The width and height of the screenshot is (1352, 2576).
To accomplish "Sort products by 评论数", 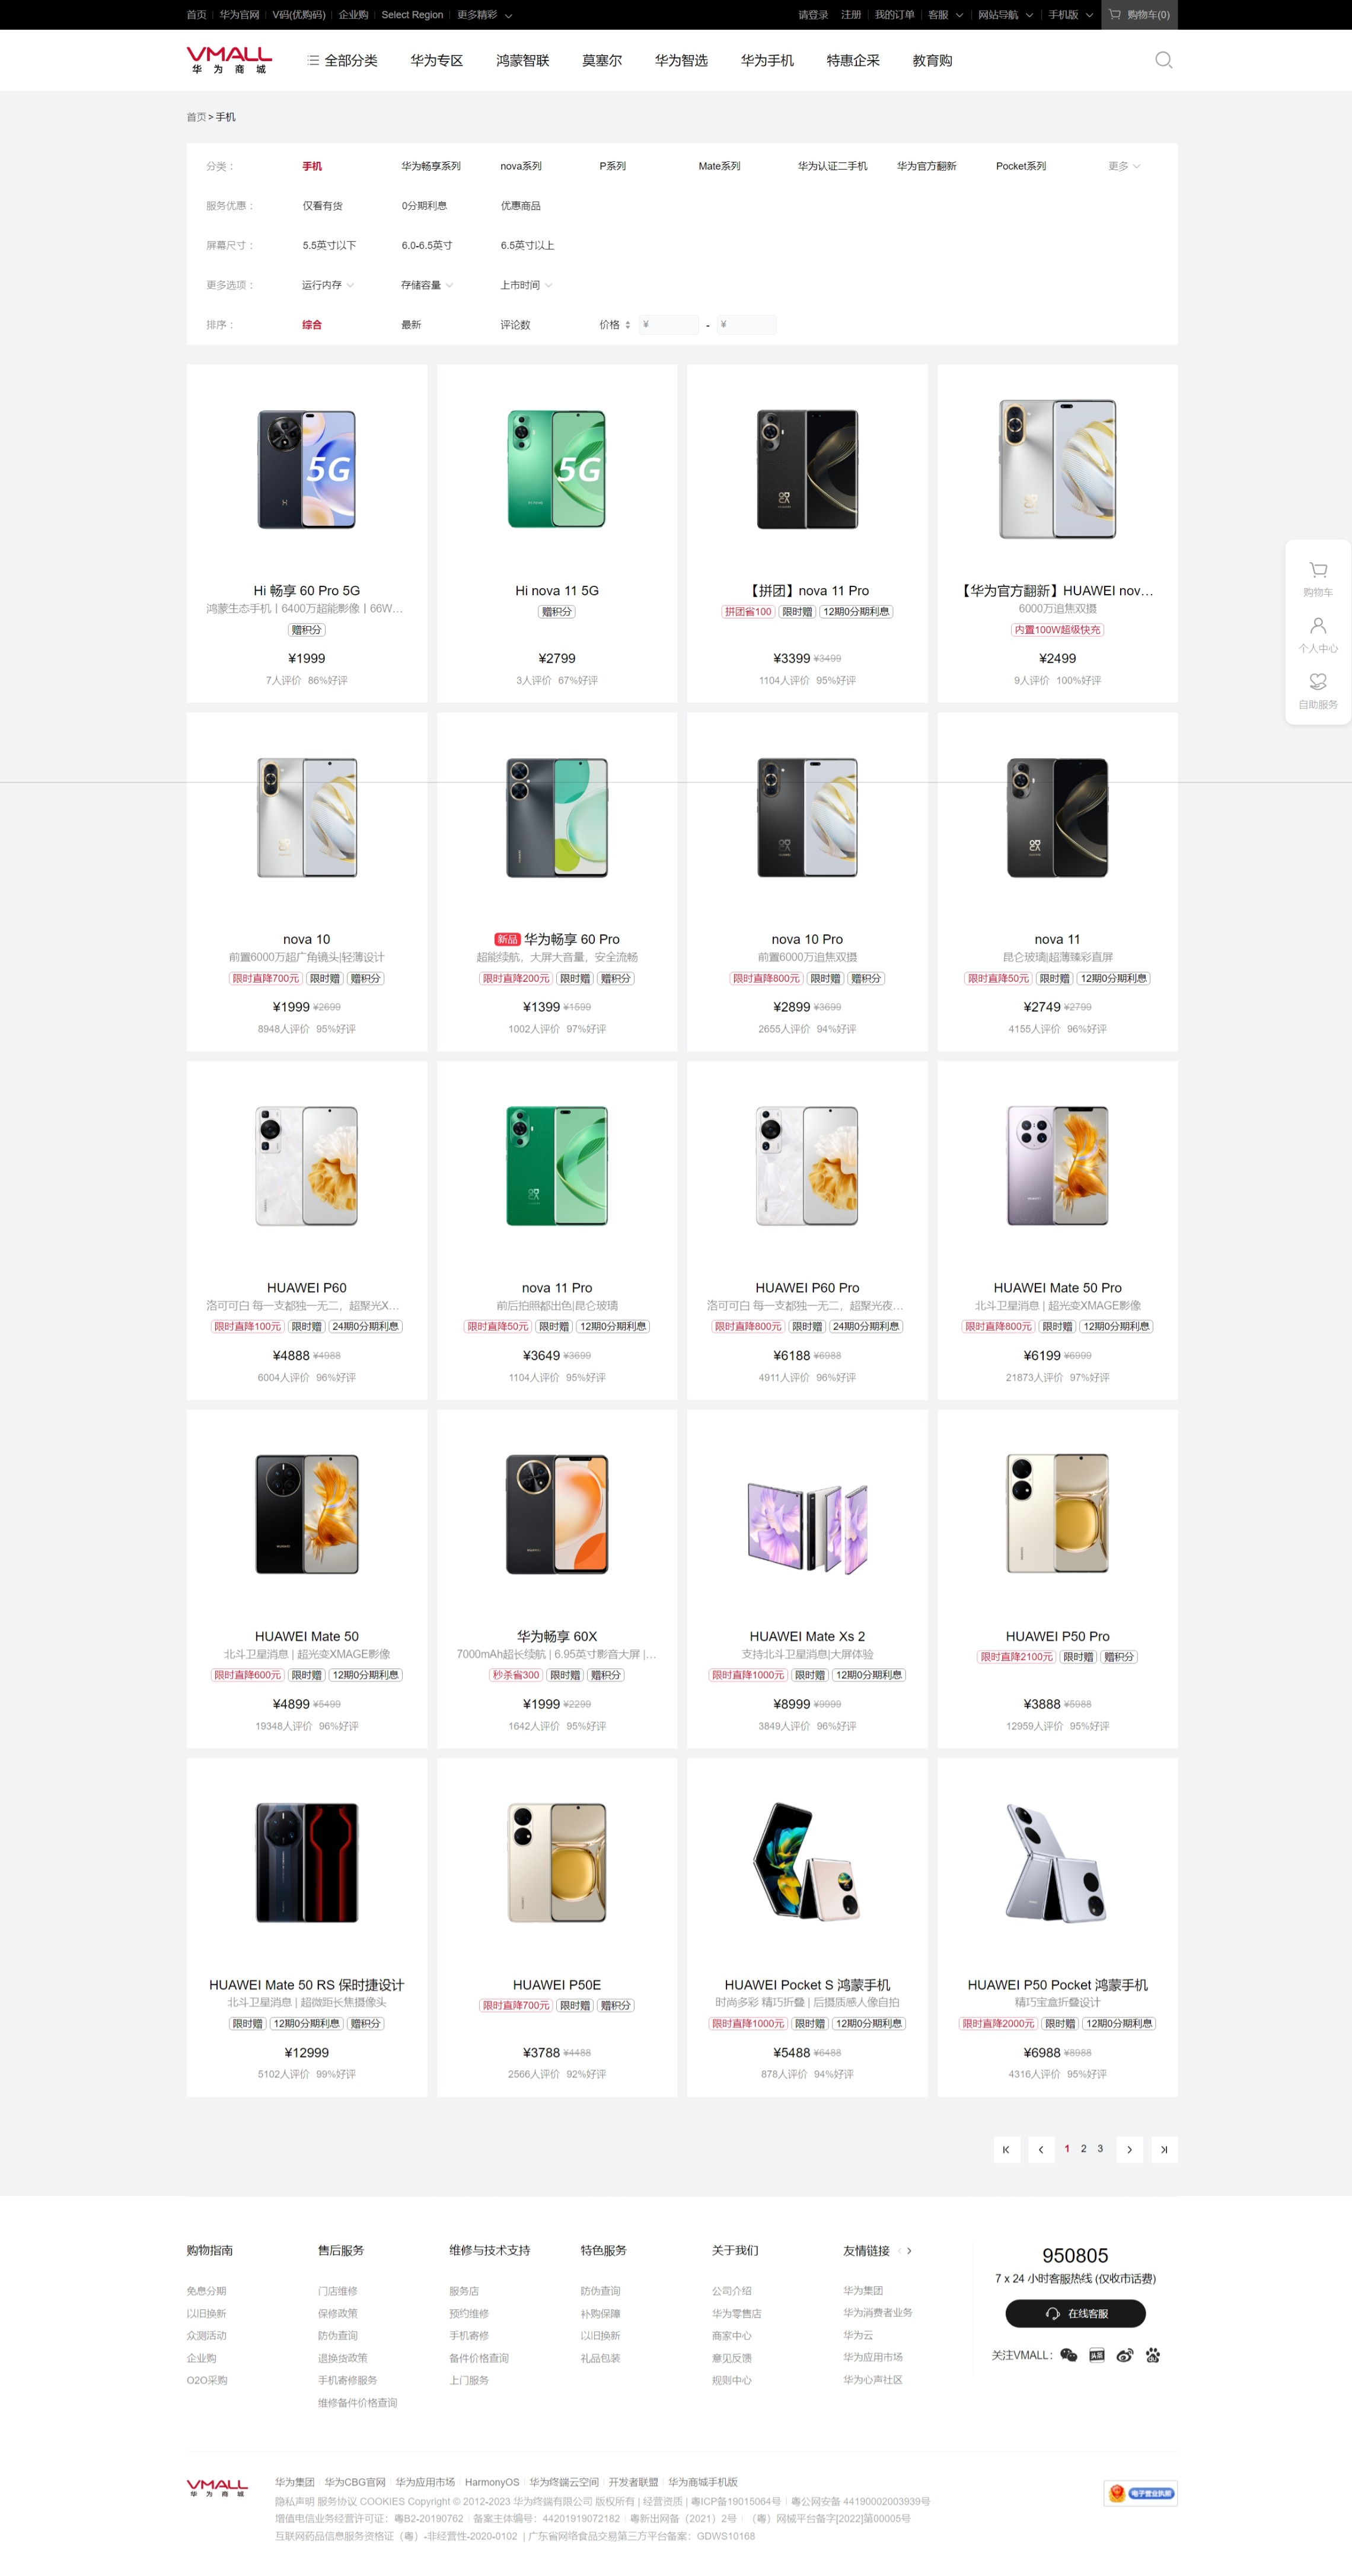I will [x=515, y=325].
